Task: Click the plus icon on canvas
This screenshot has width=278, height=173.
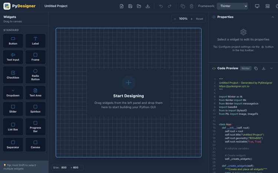Action: click(x=128, y=83)
